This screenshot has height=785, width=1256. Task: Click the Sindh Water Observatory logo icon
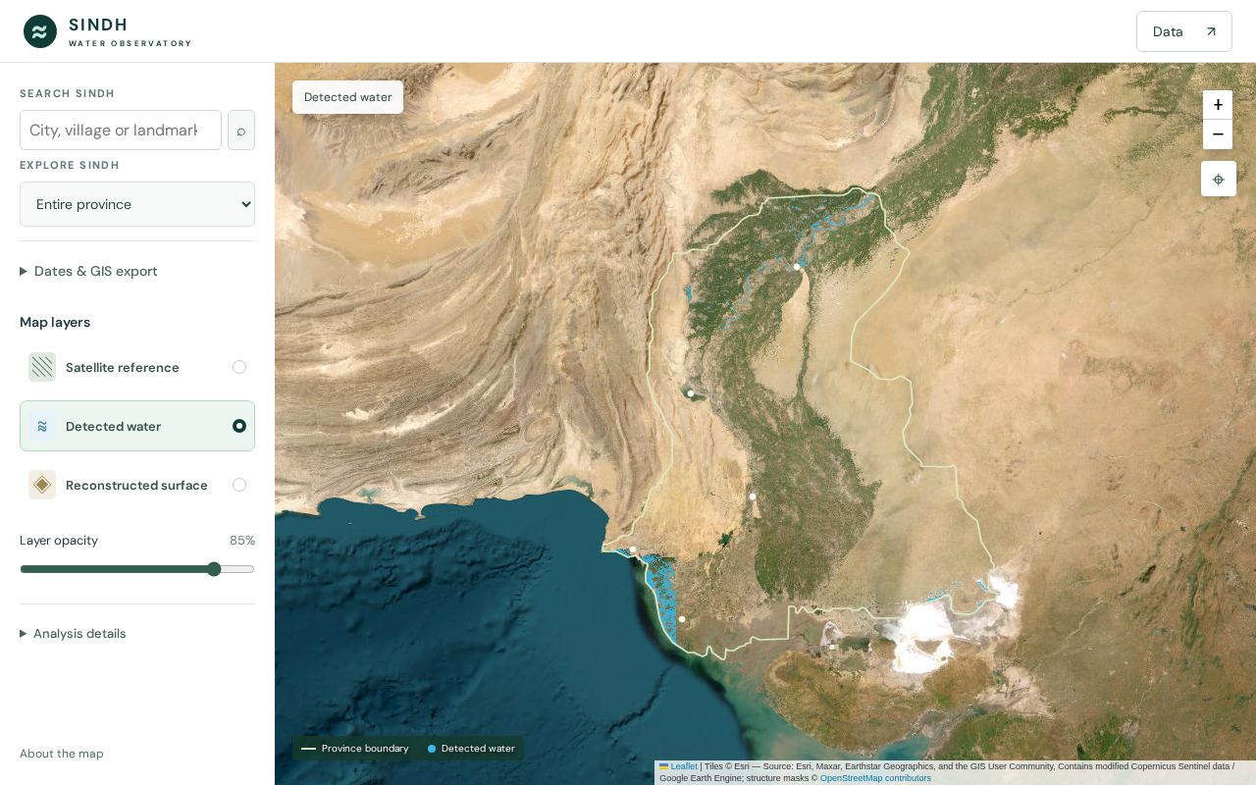coord(40,31)
